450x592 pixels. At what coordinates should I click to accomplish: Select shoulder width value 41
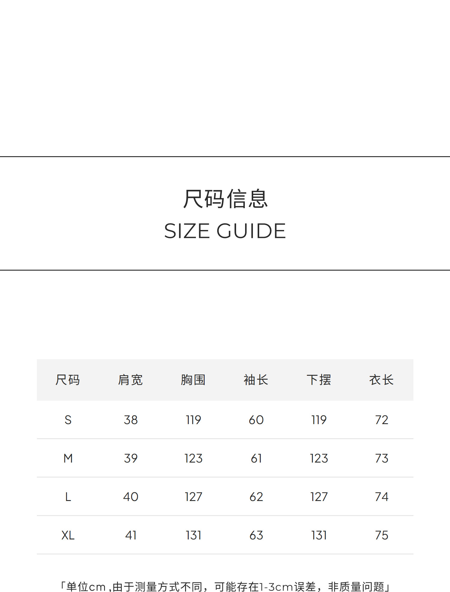[x=131, y=535]
